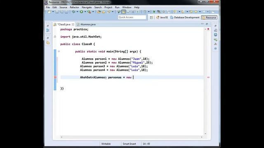Viewport: 264px width, 148px height.
Task: Open the Outline view icon in left sidebar
Action: pyautogui.click(x=48, y=30)
